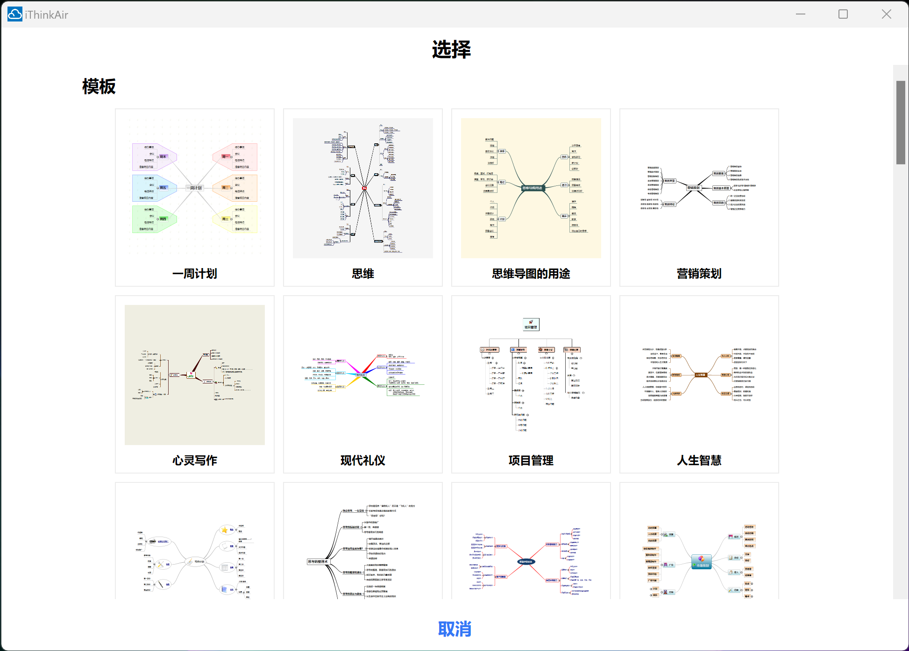This screenshot has width=909, height=651.
Task: Select the 项目管理 project management template
Action: tap(531, 383)
